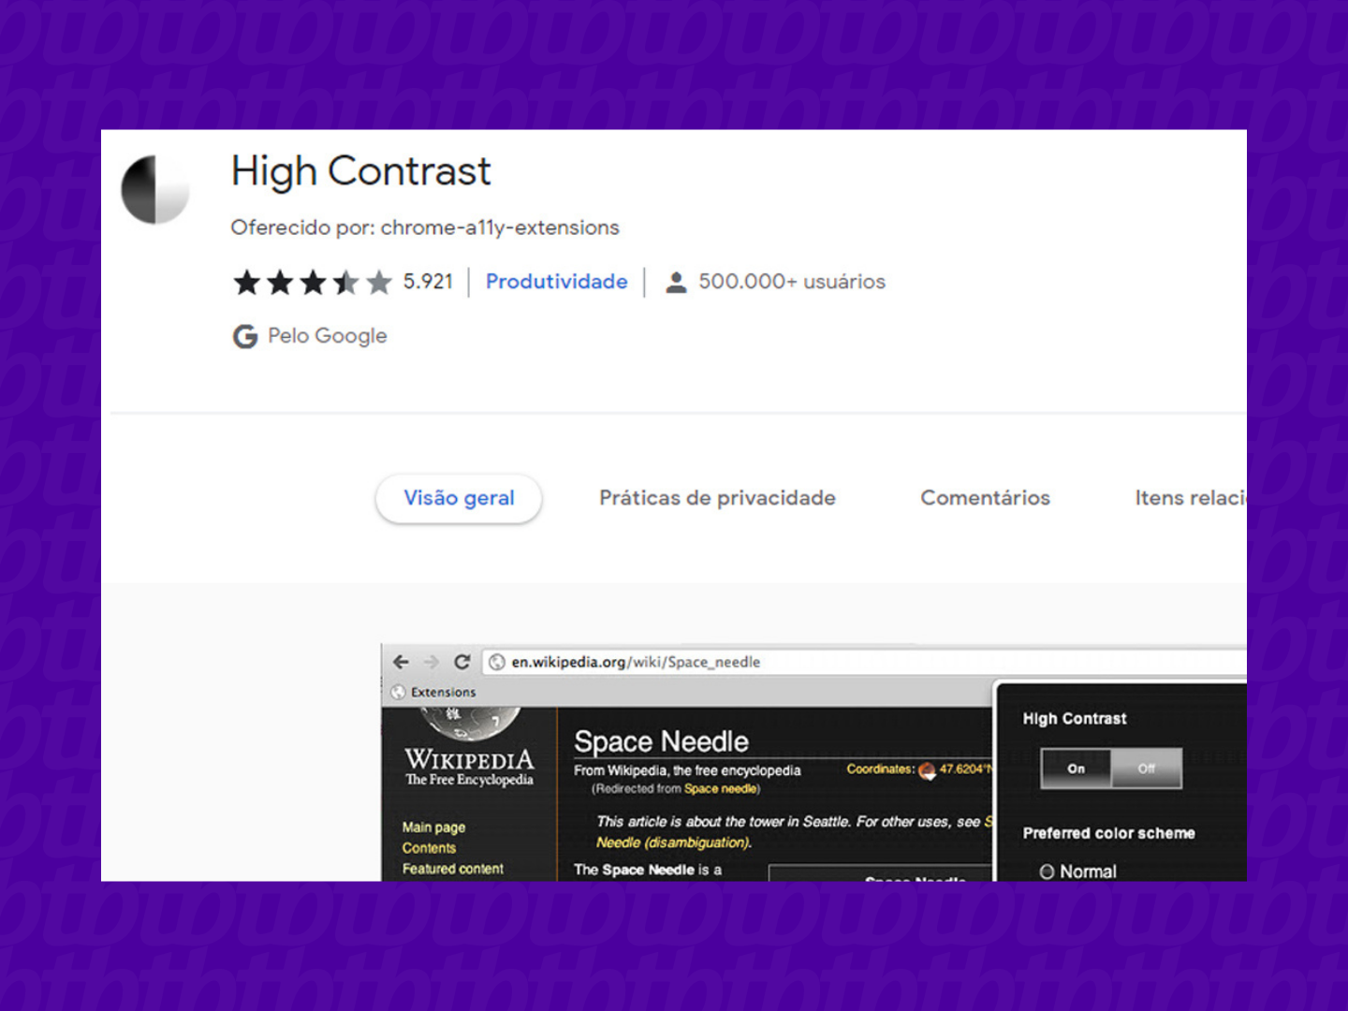1348x1011 pixels.
Task: Open the Produtividade category link
Action: 556,282
